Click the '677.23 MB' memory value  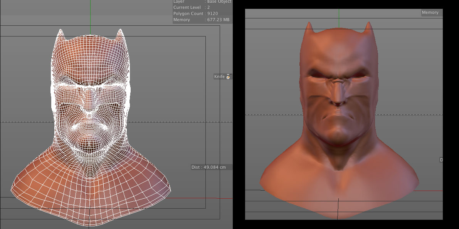click(x=219, y=20)
